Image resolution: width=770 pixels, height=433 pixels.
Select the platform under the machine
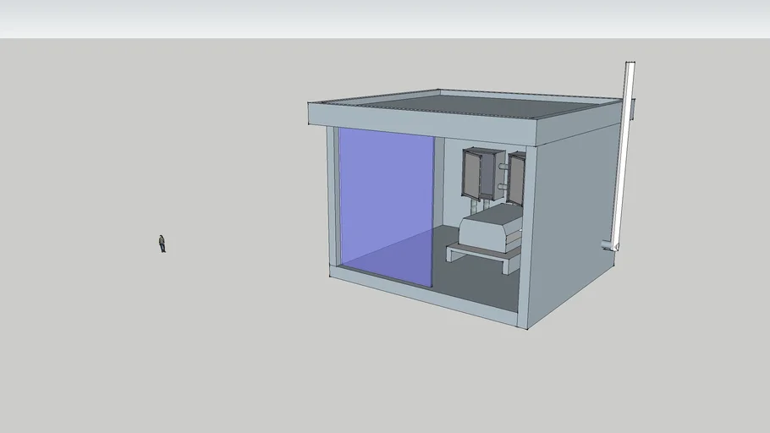pyautogui.click(x=482, y=252)
